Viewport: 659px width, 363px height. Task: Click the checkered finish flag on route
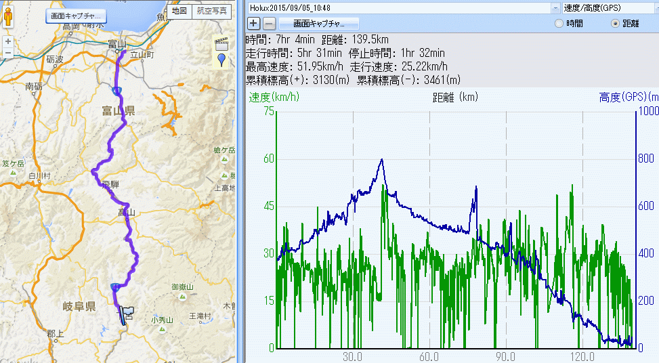point(127,312)
